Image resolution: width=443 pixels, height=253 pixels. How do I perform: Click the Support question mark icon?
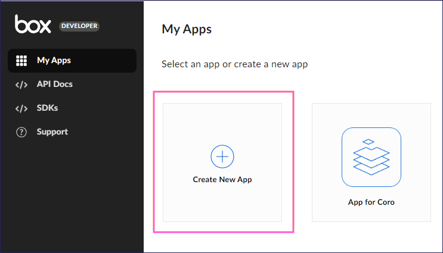point(21,132)
